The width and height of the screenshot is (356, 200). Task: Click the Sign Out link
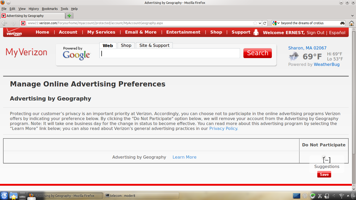click(x=316, y=33)
